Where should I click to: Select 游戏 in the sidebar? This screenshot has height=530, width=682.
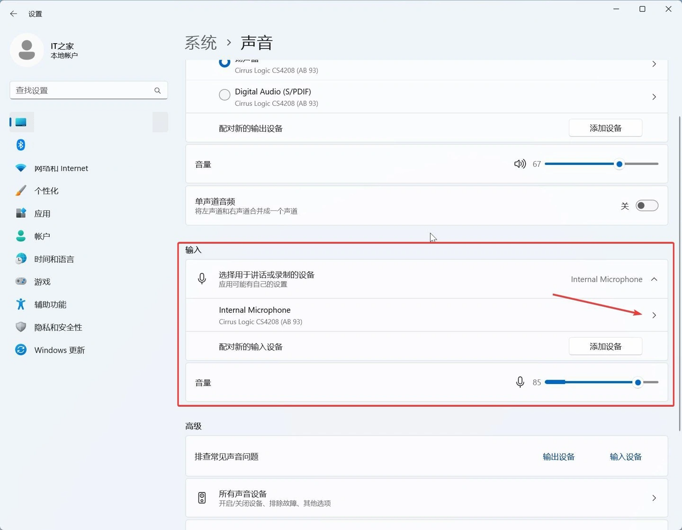pos(42,282)
